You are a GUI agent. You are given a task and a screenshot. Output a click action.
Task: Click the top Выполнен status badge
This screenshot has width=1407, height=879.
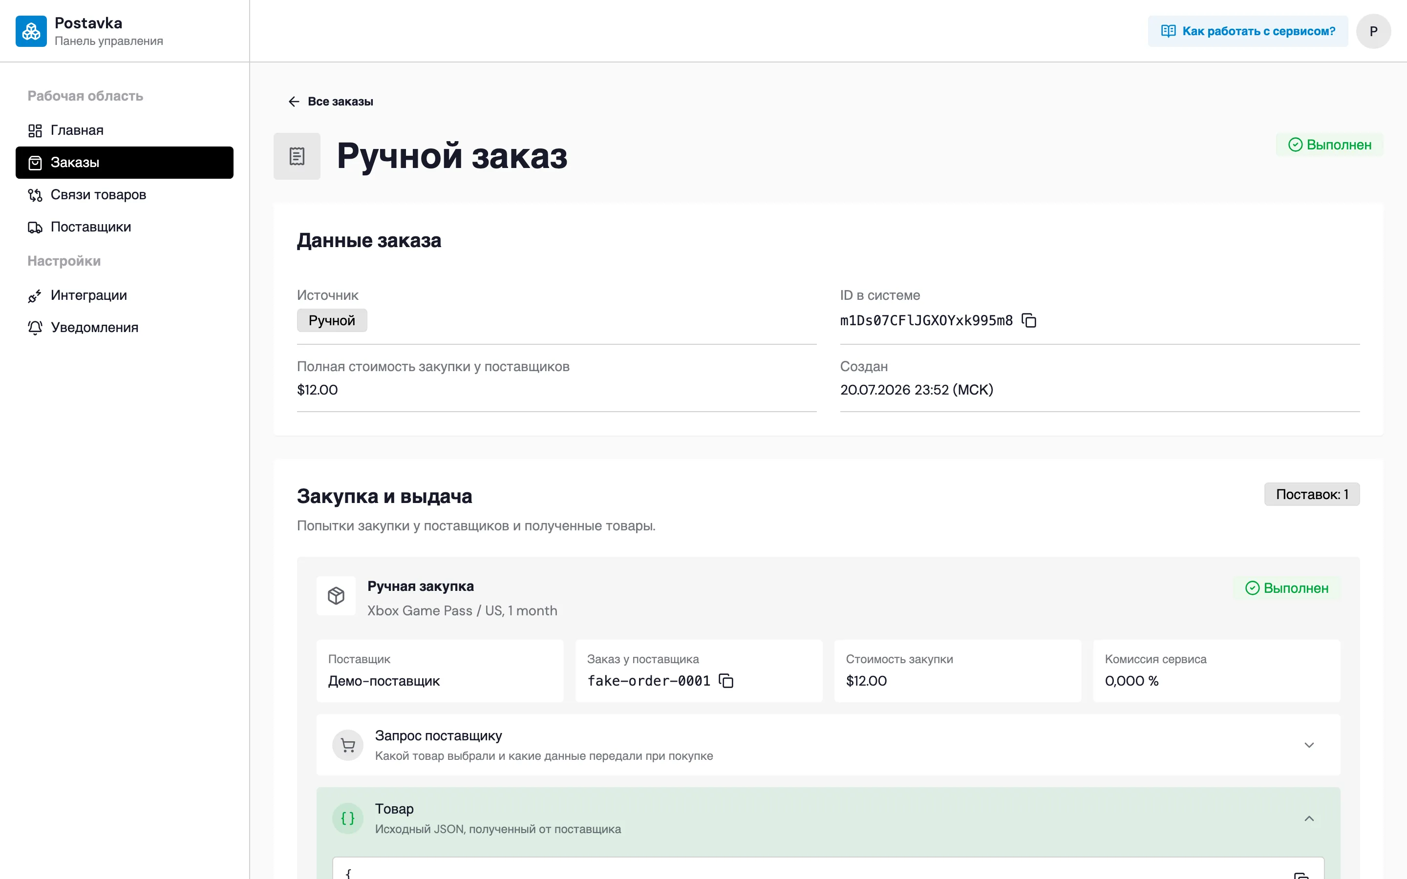(x=1329, y=145)
